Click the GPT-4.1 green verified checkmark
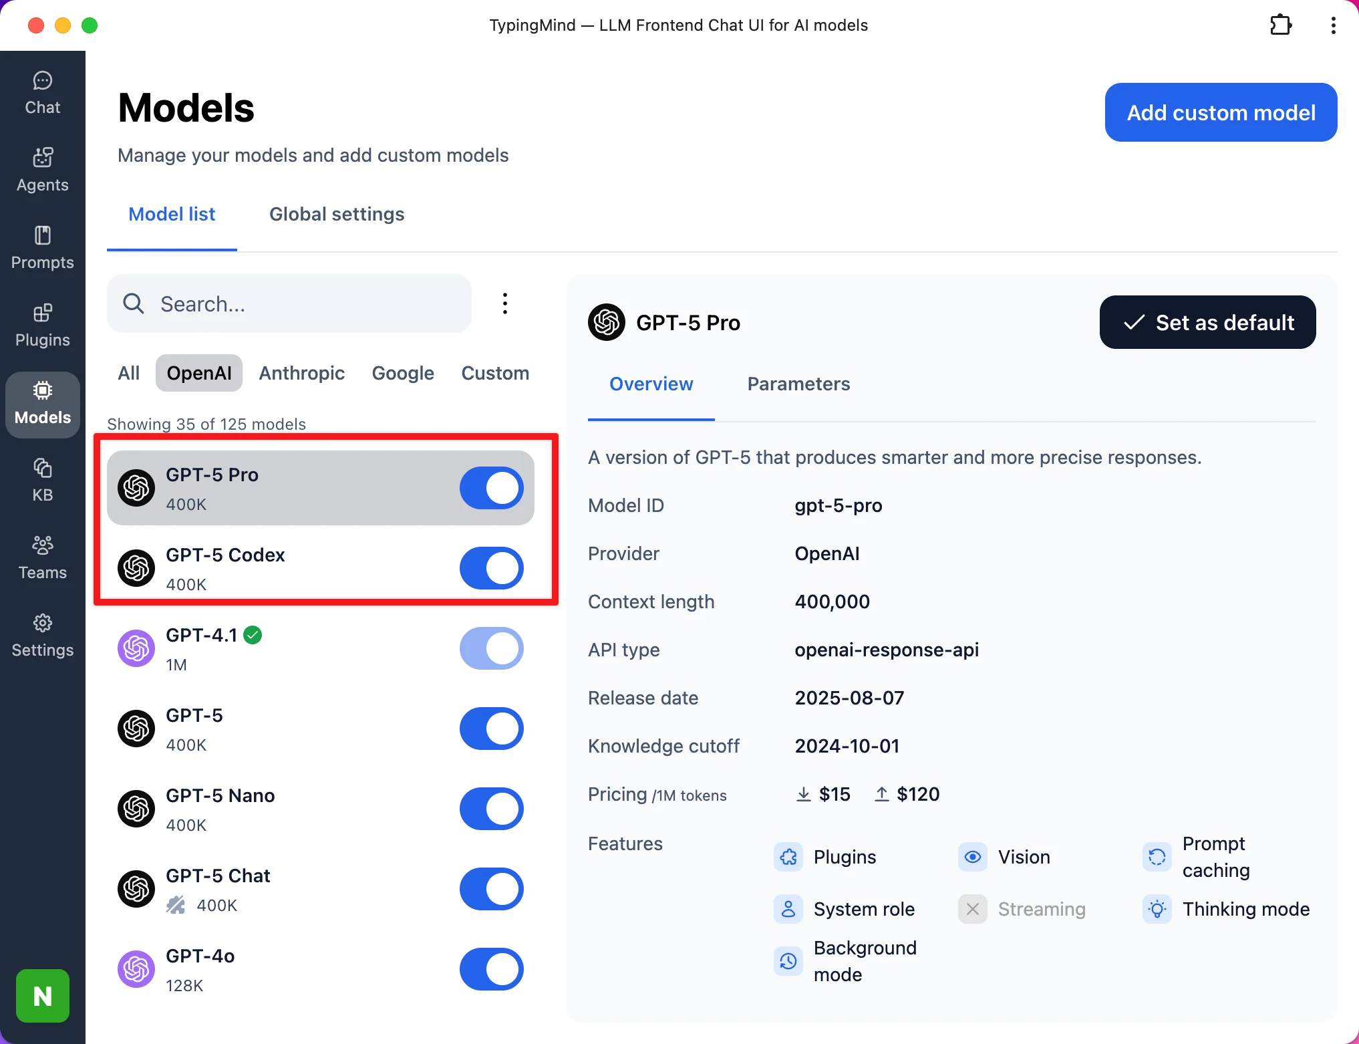1359x1044 pixels. point(253,635)
